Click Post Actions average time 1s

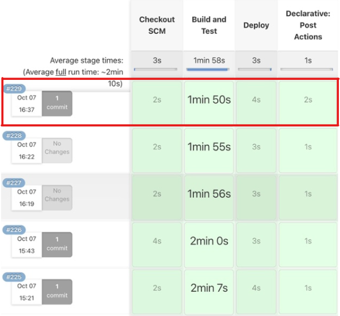pyautogui.click(x=308, y=60)
